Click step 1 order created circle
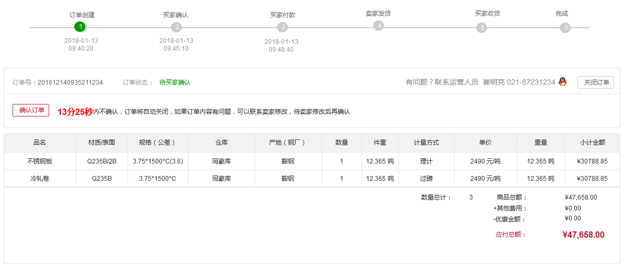 [x=79, y=27]
